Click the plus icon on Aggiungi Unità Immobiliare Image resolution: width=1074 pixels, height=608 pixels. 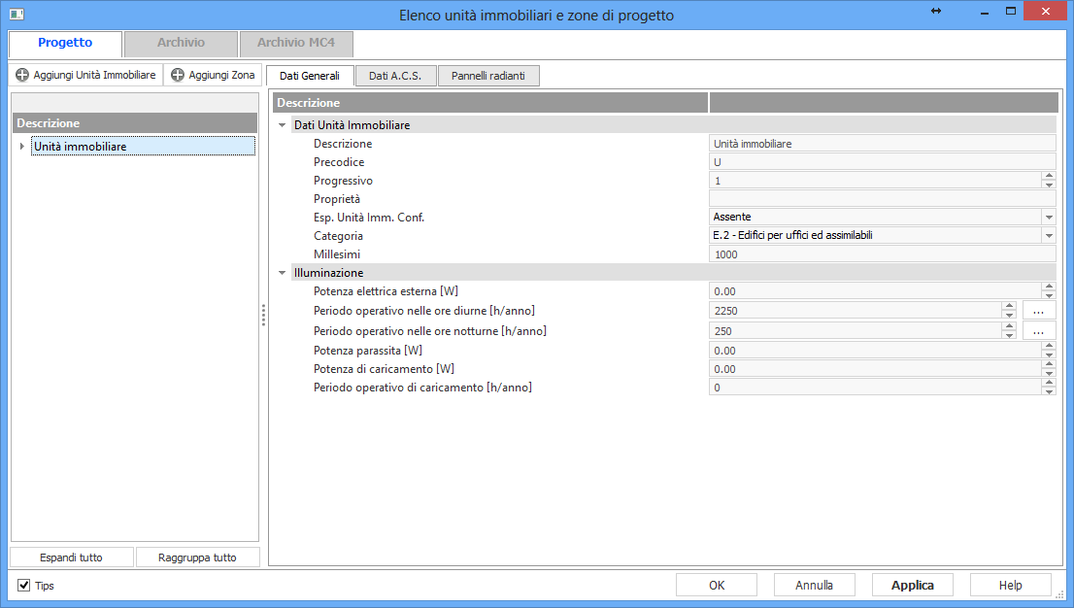click(22, 75)
